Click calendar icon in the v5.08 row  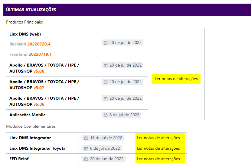106,65
